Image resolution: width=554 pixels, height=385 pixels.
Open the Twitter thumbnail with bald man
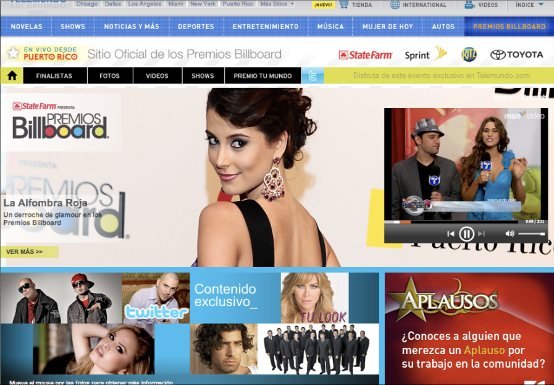pyautogui.click(x=156, y=298)
